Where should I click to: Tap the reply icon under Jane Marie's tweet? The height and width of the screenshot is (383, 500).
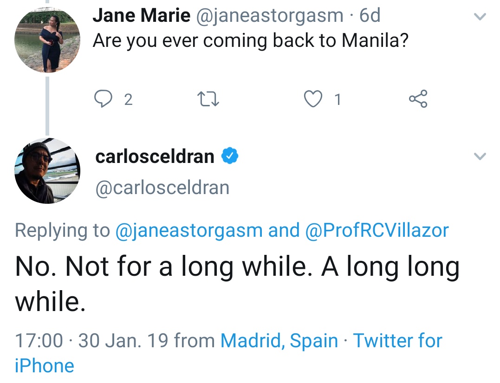(102, 99)
